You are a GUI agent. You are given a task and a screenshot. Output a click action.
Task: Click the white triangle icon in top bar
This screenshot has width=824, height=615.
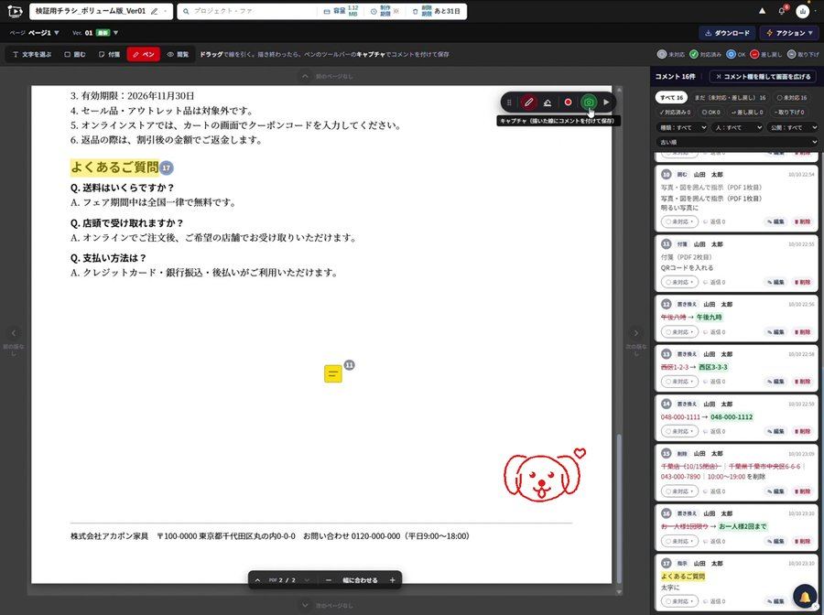coord(762,11)
